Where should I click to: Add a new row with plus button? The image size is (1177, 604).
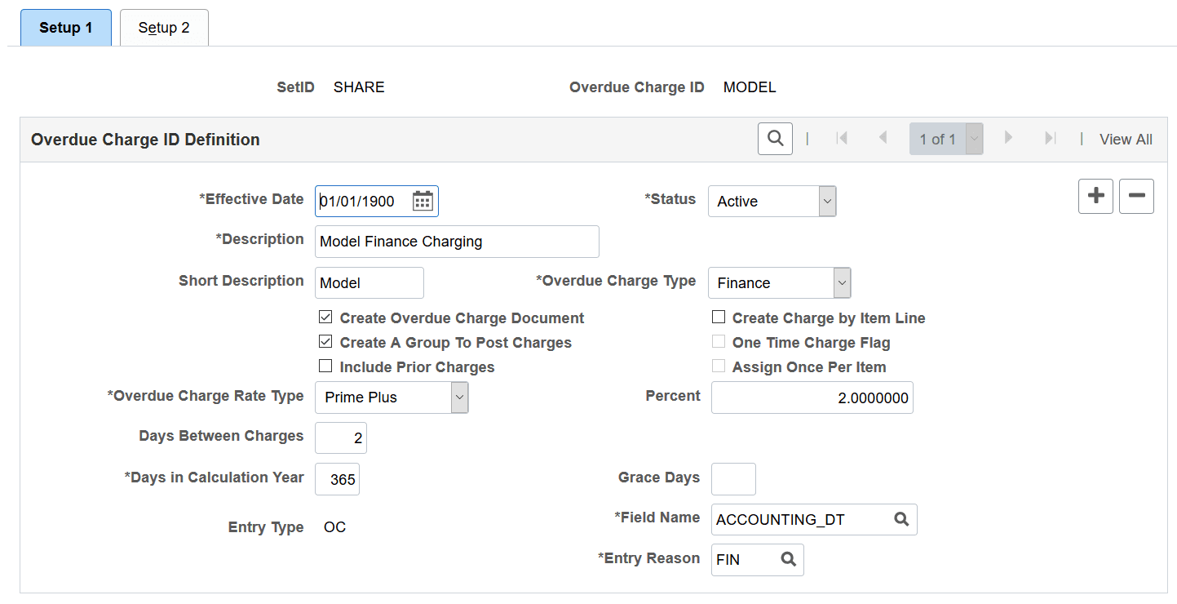click(1095, 197)
